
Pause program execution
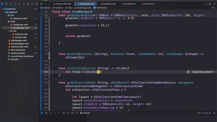46,113
